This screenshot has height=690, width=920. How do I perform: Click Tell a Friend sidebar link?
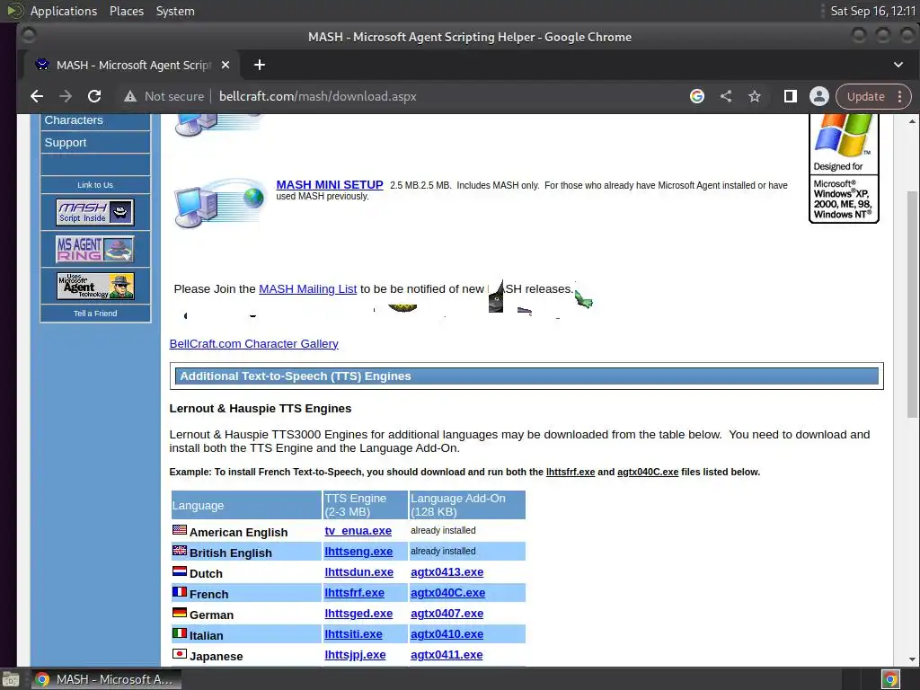(95, 314)
